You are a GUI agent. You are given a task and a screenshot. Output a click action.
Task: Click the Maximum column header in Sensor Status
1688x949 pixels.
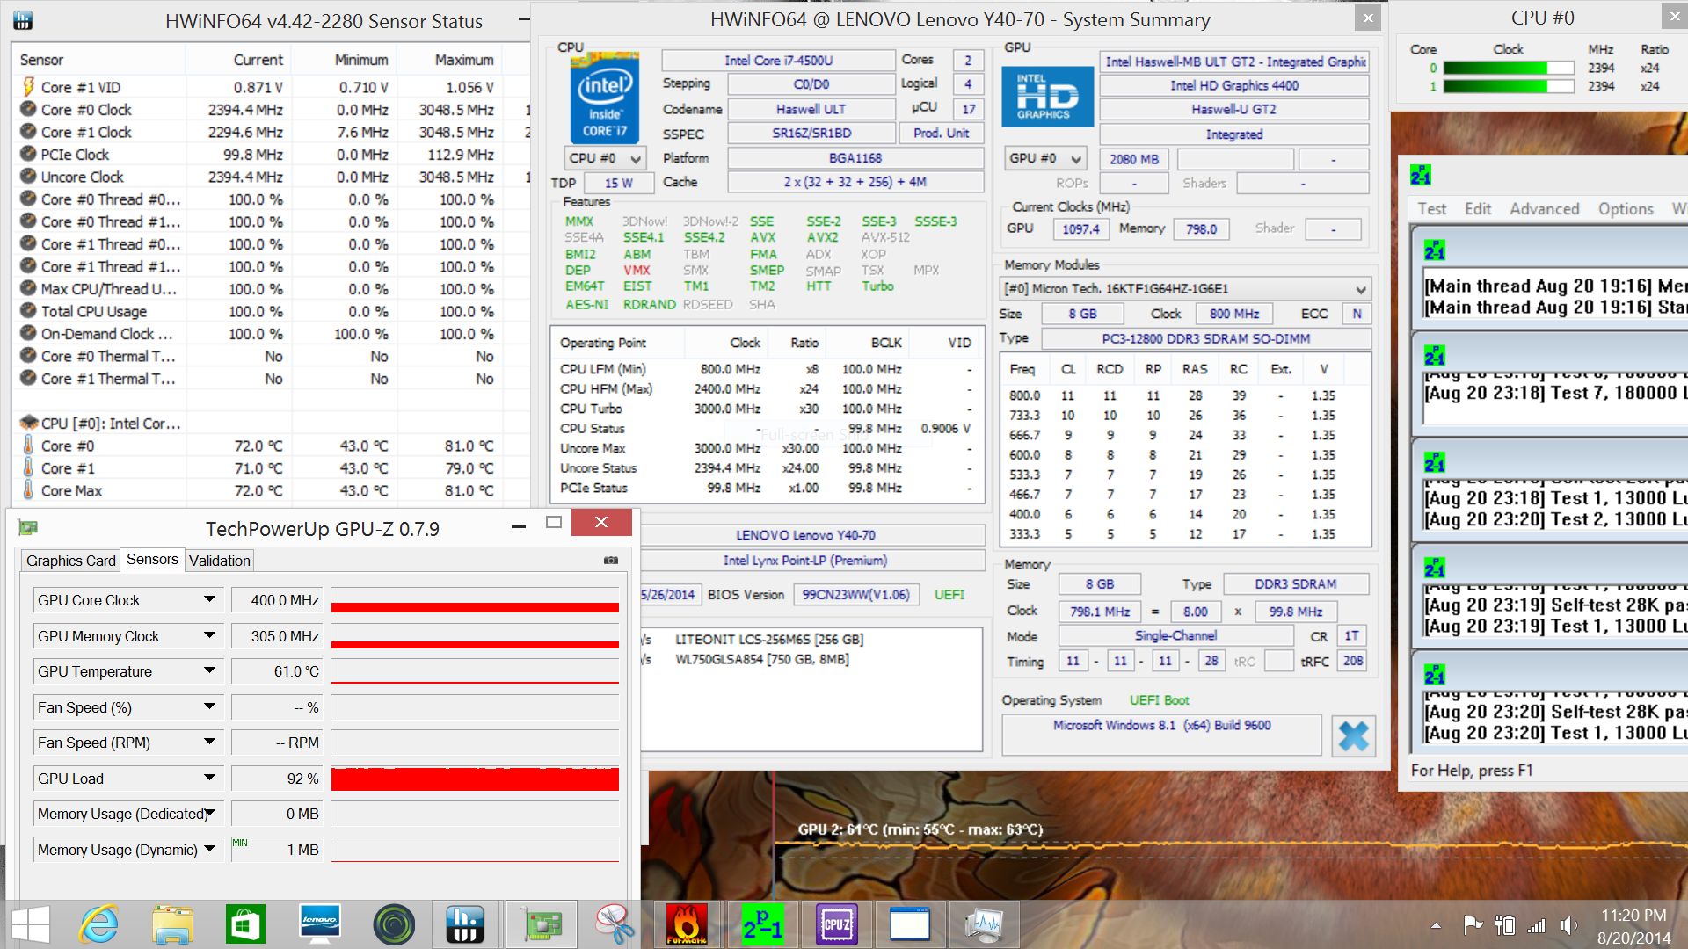click(450, 60)
